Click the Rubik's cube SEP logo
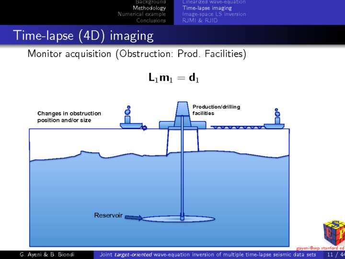The image size is (345, 259). [x=334, y=232]
